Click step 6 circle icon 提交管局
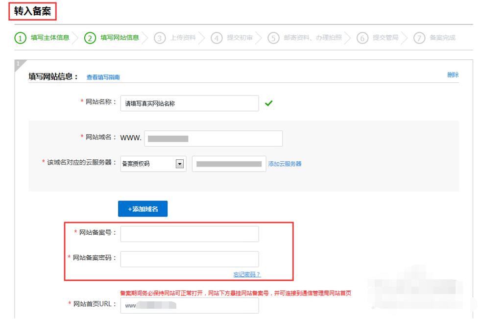 pos(362,38)
